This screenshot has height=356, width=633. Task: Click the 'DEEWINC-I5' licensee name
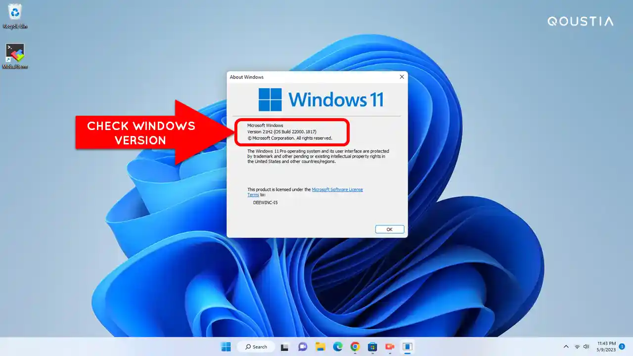[x=265, y=202]
